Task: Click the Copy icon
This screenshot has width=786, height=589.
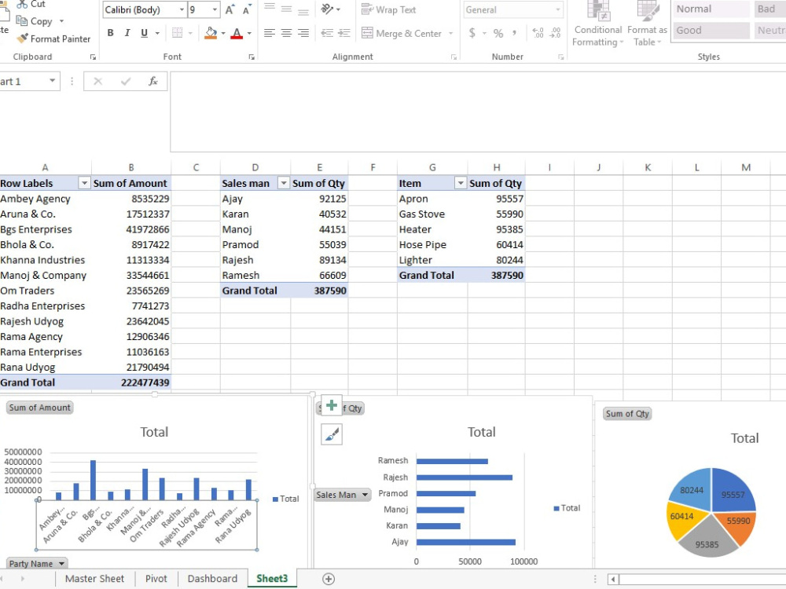Action: pyautogui.click(x=21, y=20)
